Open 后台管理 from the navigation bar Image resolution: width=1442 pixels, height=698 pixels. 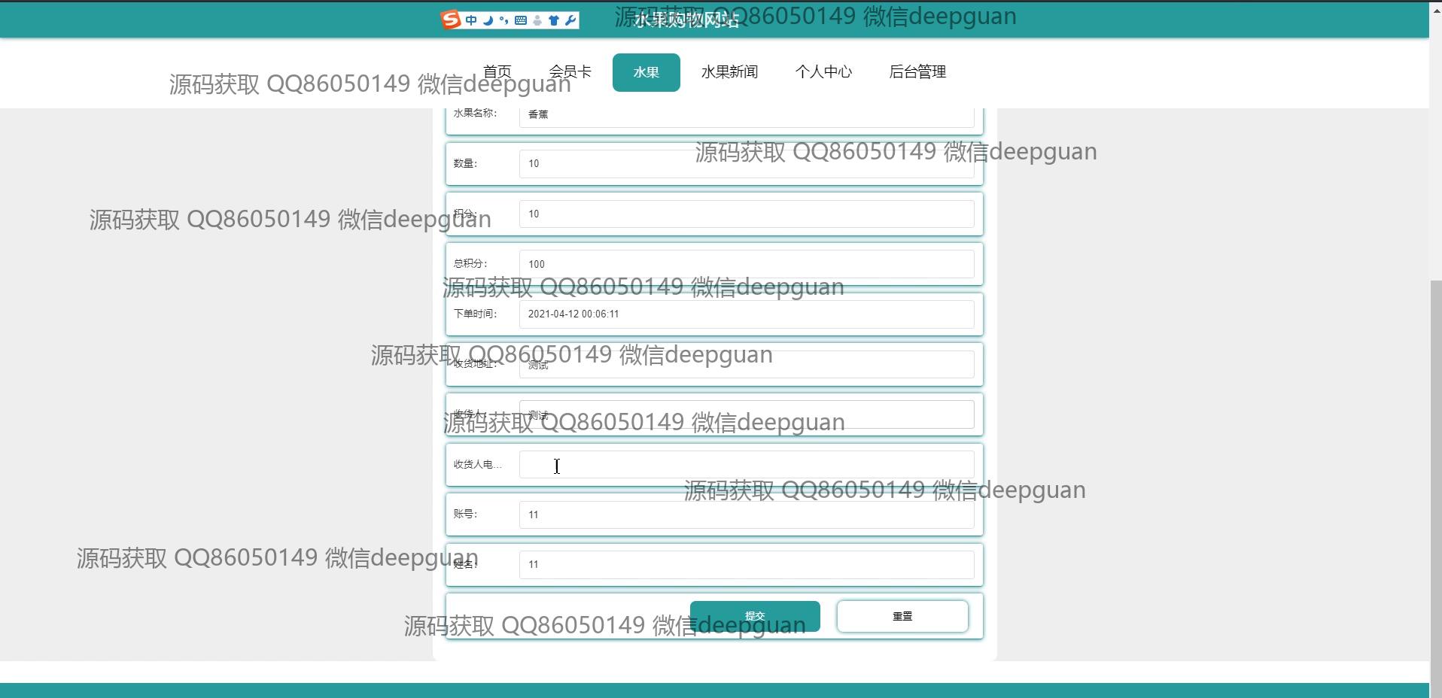[x=917, y=72]
